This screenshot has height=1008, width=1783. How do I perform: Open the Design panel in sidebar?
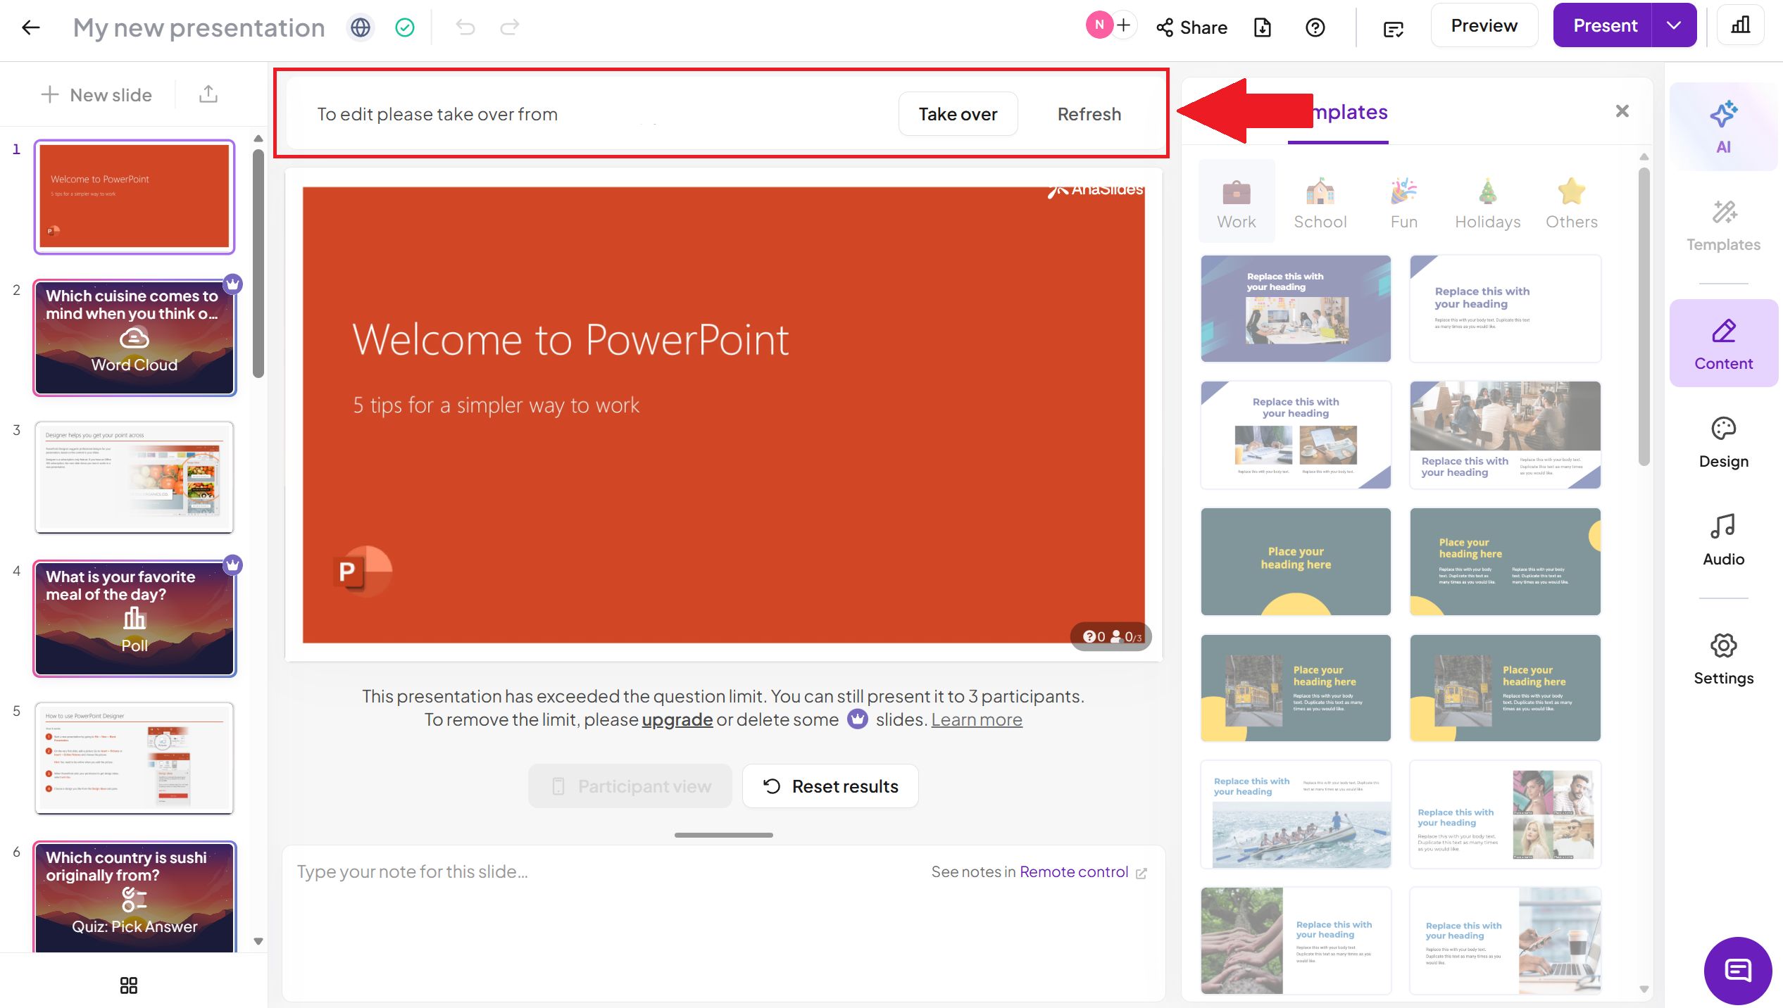[1723, 442]
